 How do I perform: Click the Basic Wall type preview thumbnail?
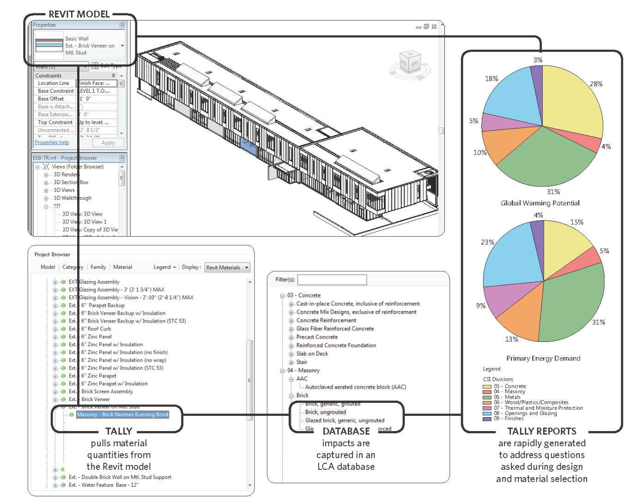49,45
